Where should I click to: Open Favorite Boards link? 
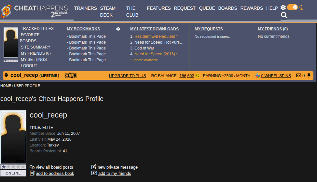pyautogui.click(x=30, y=38)
